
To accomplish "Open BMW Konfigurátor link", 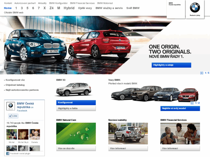I will click(x=58, y=3).
